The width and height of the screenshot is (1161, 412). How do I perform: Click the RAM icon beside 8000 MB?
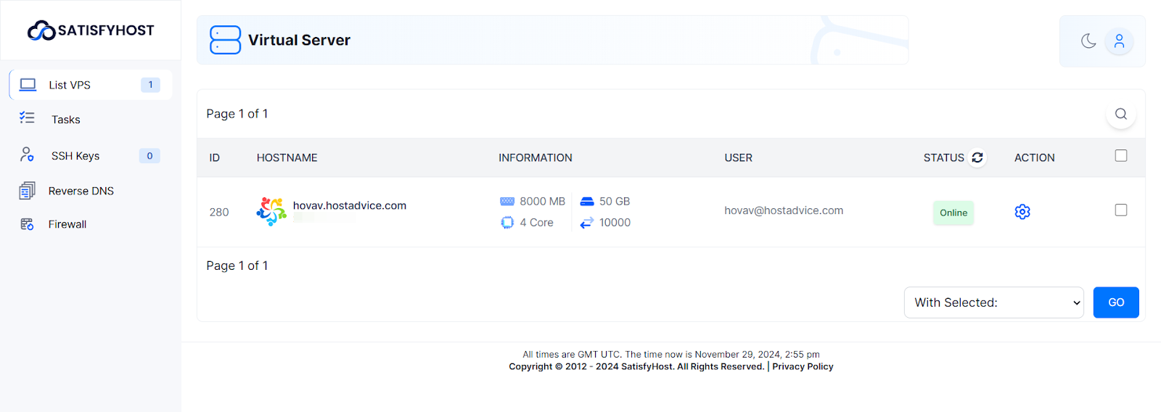tap(507, 202)
